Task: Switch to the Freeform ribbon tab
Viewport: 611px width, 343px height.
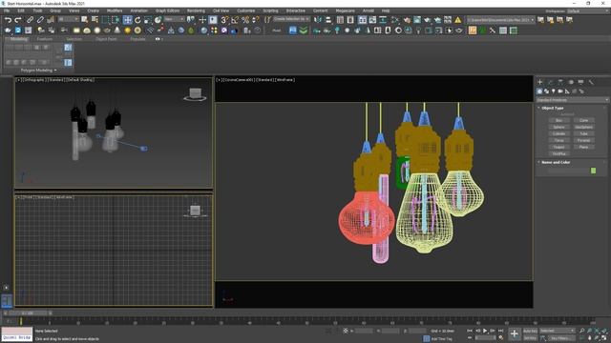Action: [x=45, y=39]
